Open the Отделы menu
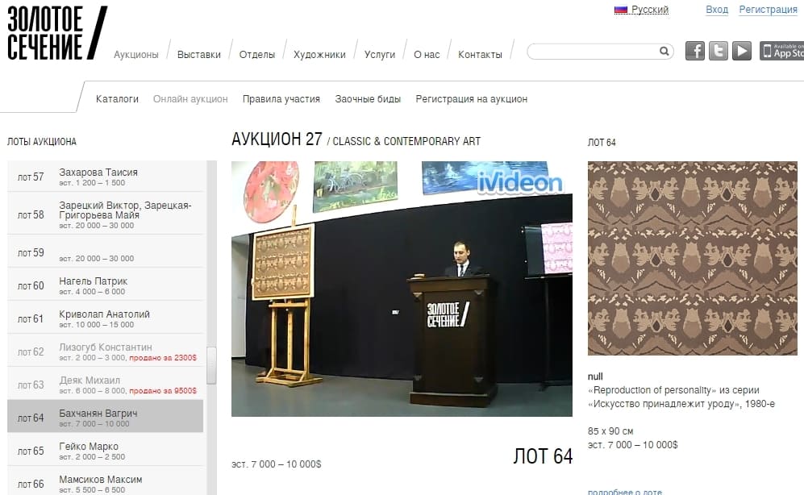The height and width of the screenshot is (495, 804). (x=257, y=54)
